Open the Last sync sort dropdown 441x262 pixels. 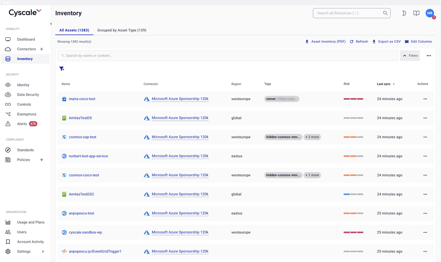pos(385,84)
